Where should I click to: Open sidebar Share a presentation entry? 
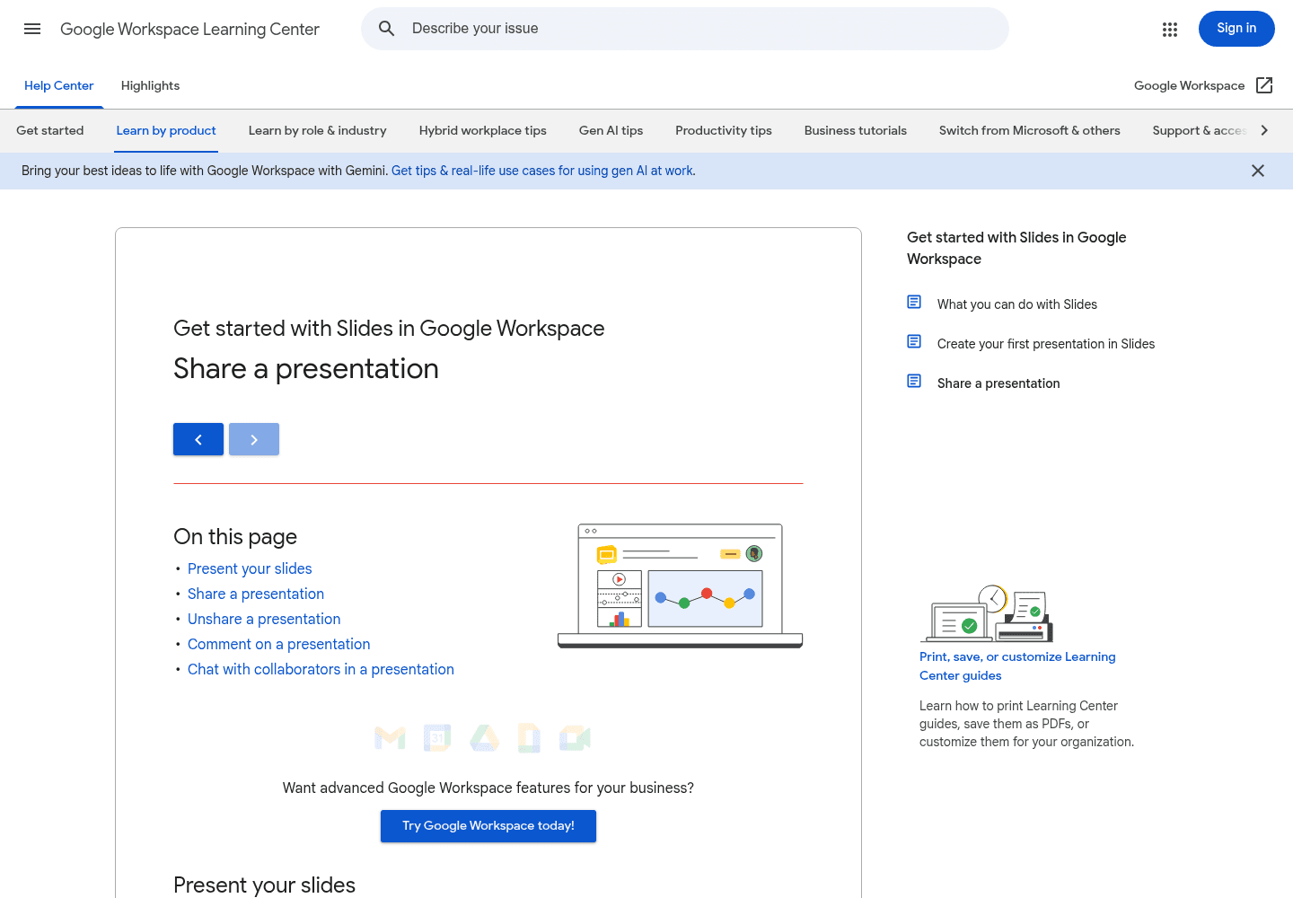[998, 383]
